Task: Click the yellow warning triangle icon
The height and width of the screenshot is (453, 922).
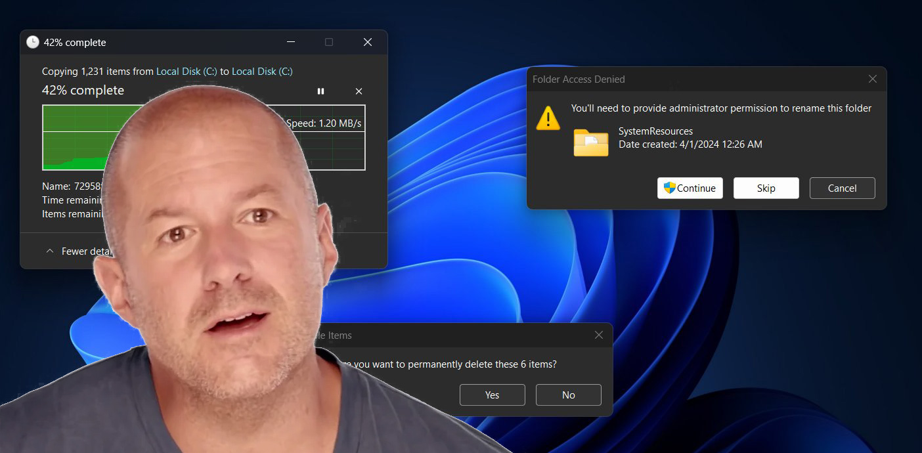Action: [x=548, y=118]
